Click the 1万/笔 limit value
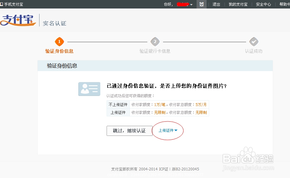Viewport: 290px width, 178px height. [160, 105]
